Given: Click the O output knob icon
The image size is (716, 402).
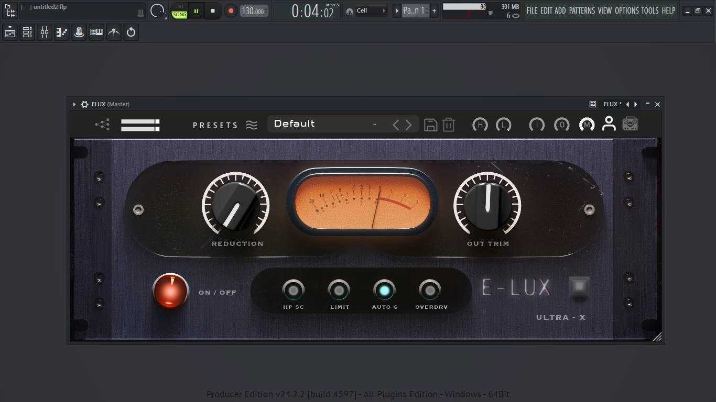Looking at the screenshot, I should pos(561,125).
